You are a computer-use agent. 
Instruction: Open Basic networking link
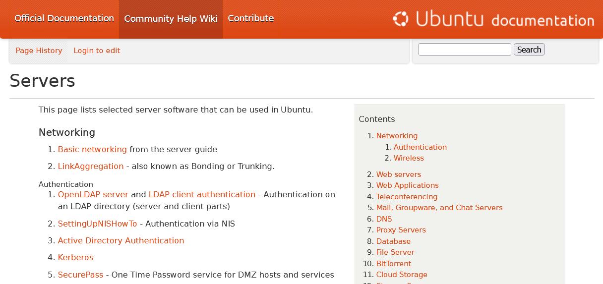coord(92,149)
